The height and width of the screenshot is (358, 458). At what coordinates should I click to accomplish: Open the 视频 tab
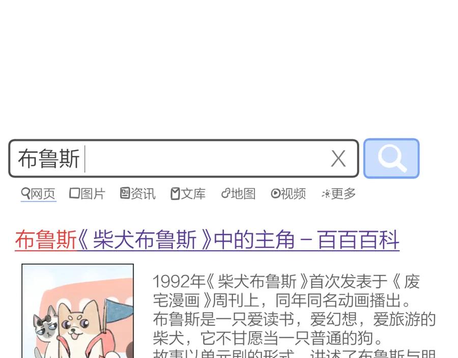pos(289,194)
